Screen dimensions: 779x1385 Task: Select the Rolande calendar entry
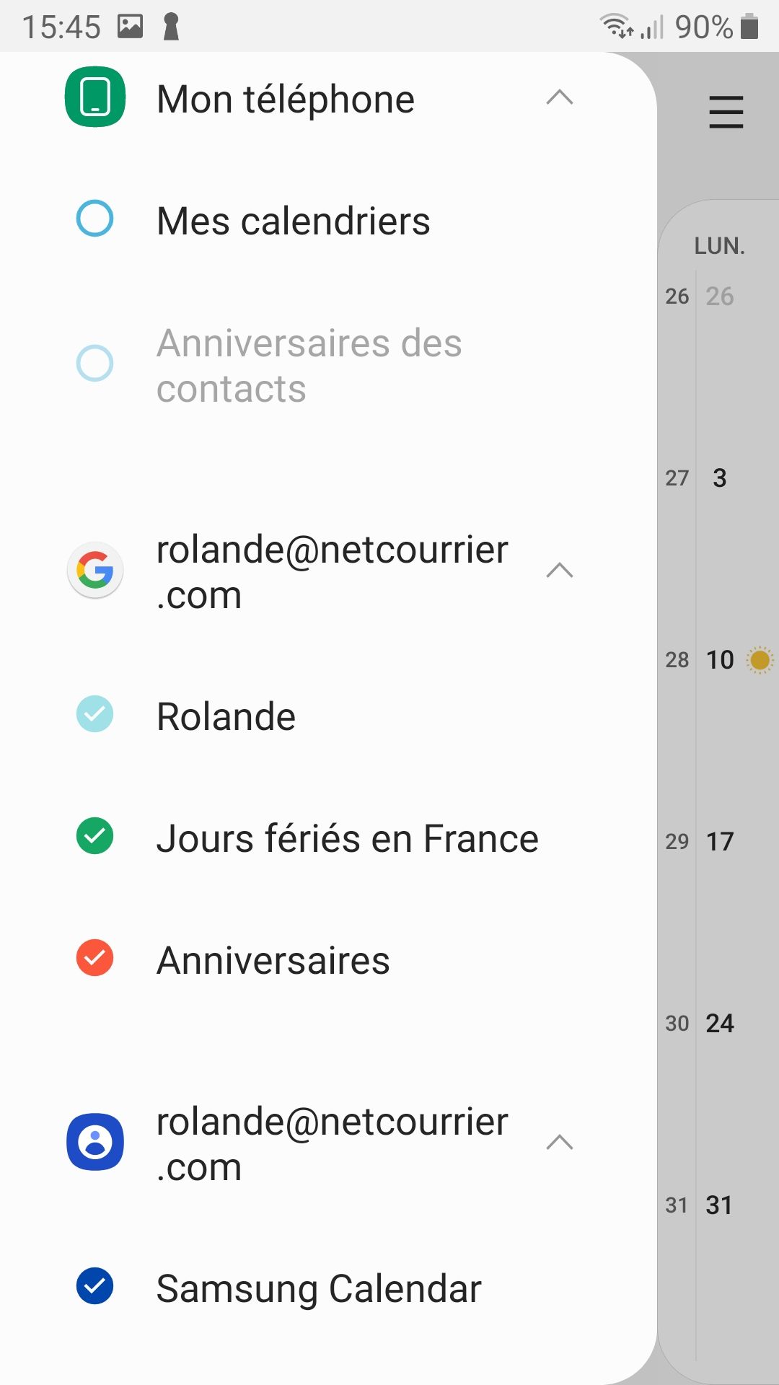[x=226, y=716]
